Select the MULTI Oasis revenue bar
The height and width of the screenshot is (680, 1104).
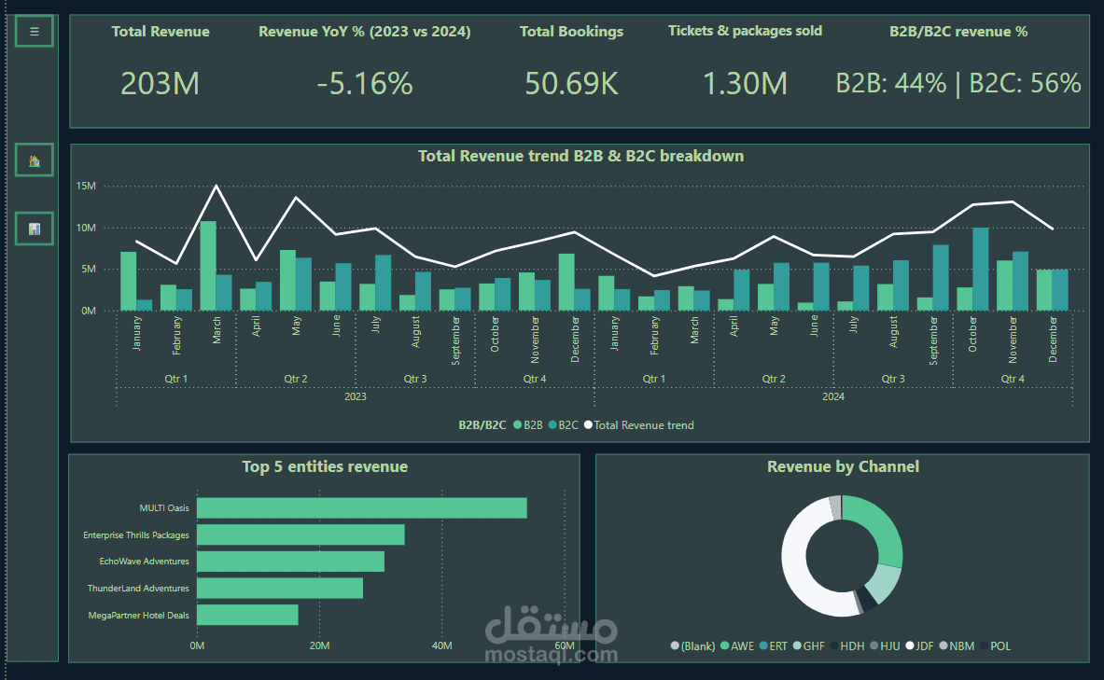[362, 508]
